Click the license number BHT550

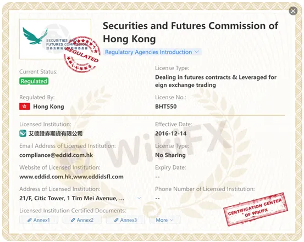click(166, 106)
